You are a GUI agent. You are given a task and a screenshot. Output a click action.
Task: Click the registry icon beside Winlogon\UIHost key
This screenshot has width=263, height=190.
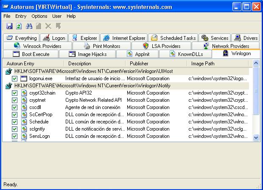(9, 71)
